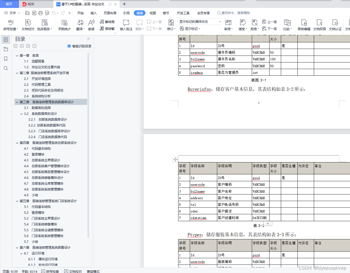Switch to the 页面布局 ribbon tab
The height and width of the screenshot is (273, 350).
pyautogui.click(x=110, y=13)
